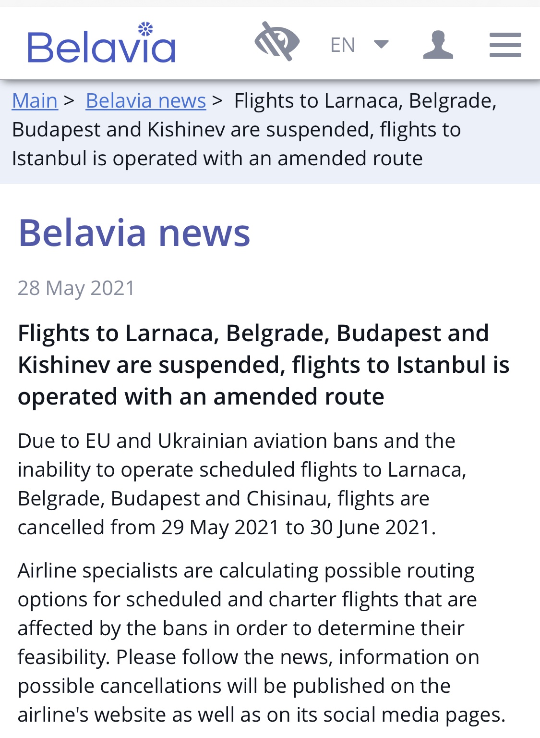Click the 28 May 2021 publication date
This screenshot has height=738, width=540.
pos(76,288)
